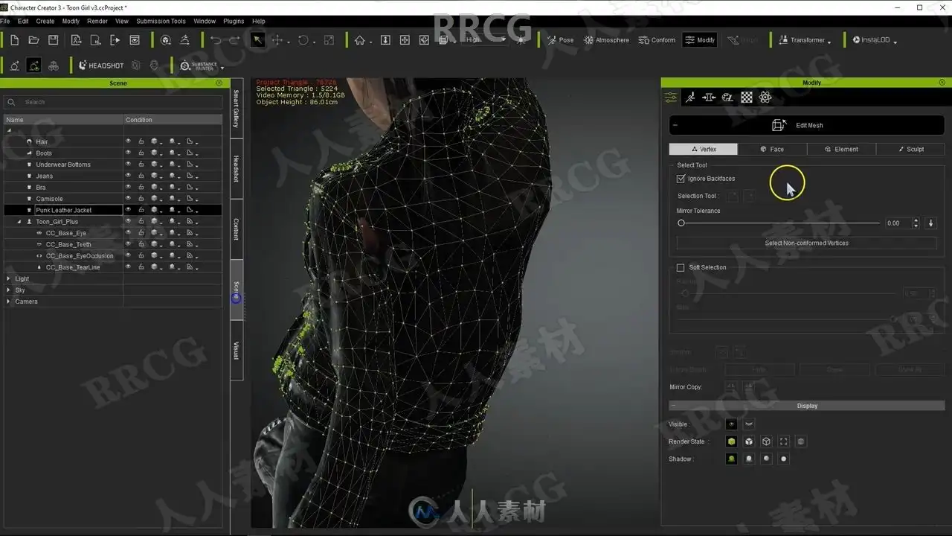
Task: Redo the action in the toolbar
Action: click(234, 40)
